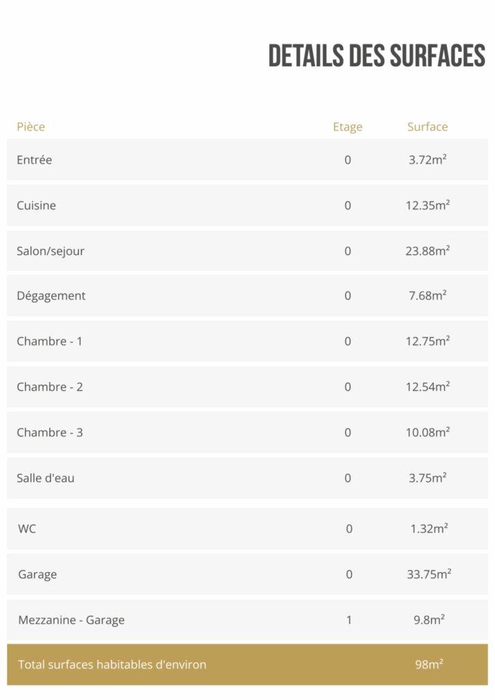495x700 pixels.
Task: Click the Chambre - 3 label
Action: 49,433
